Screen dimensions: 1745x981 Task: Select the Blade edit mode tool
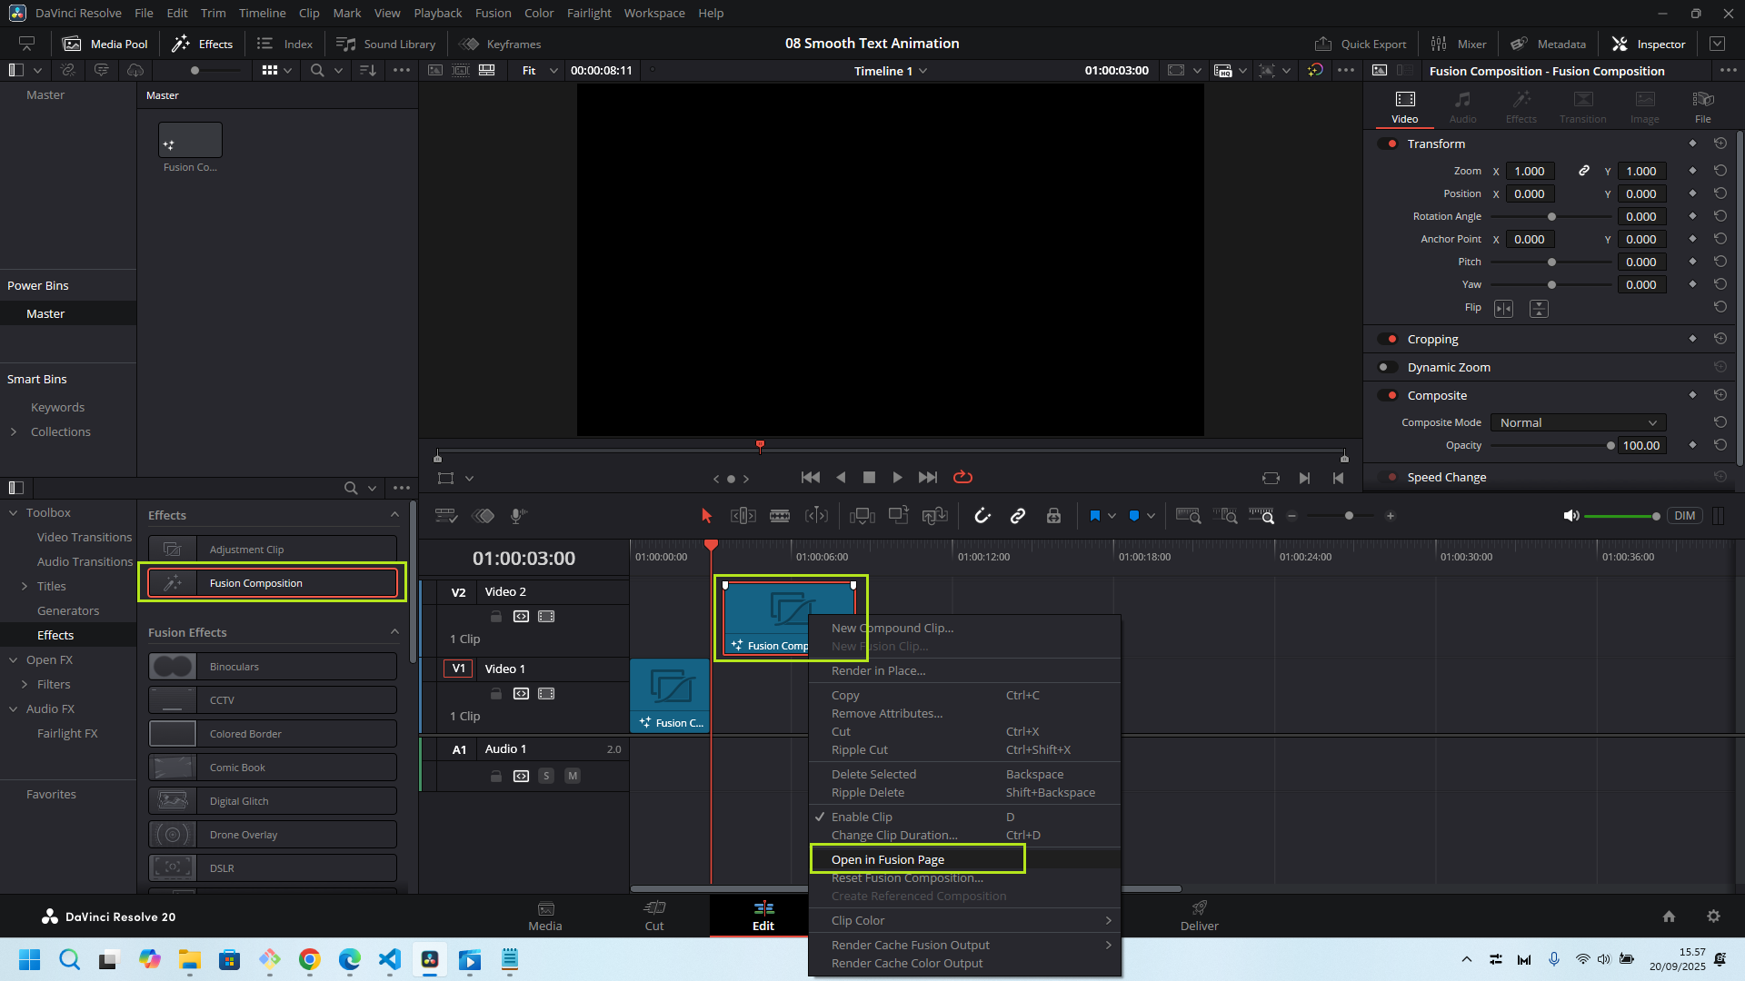point(780,516)
